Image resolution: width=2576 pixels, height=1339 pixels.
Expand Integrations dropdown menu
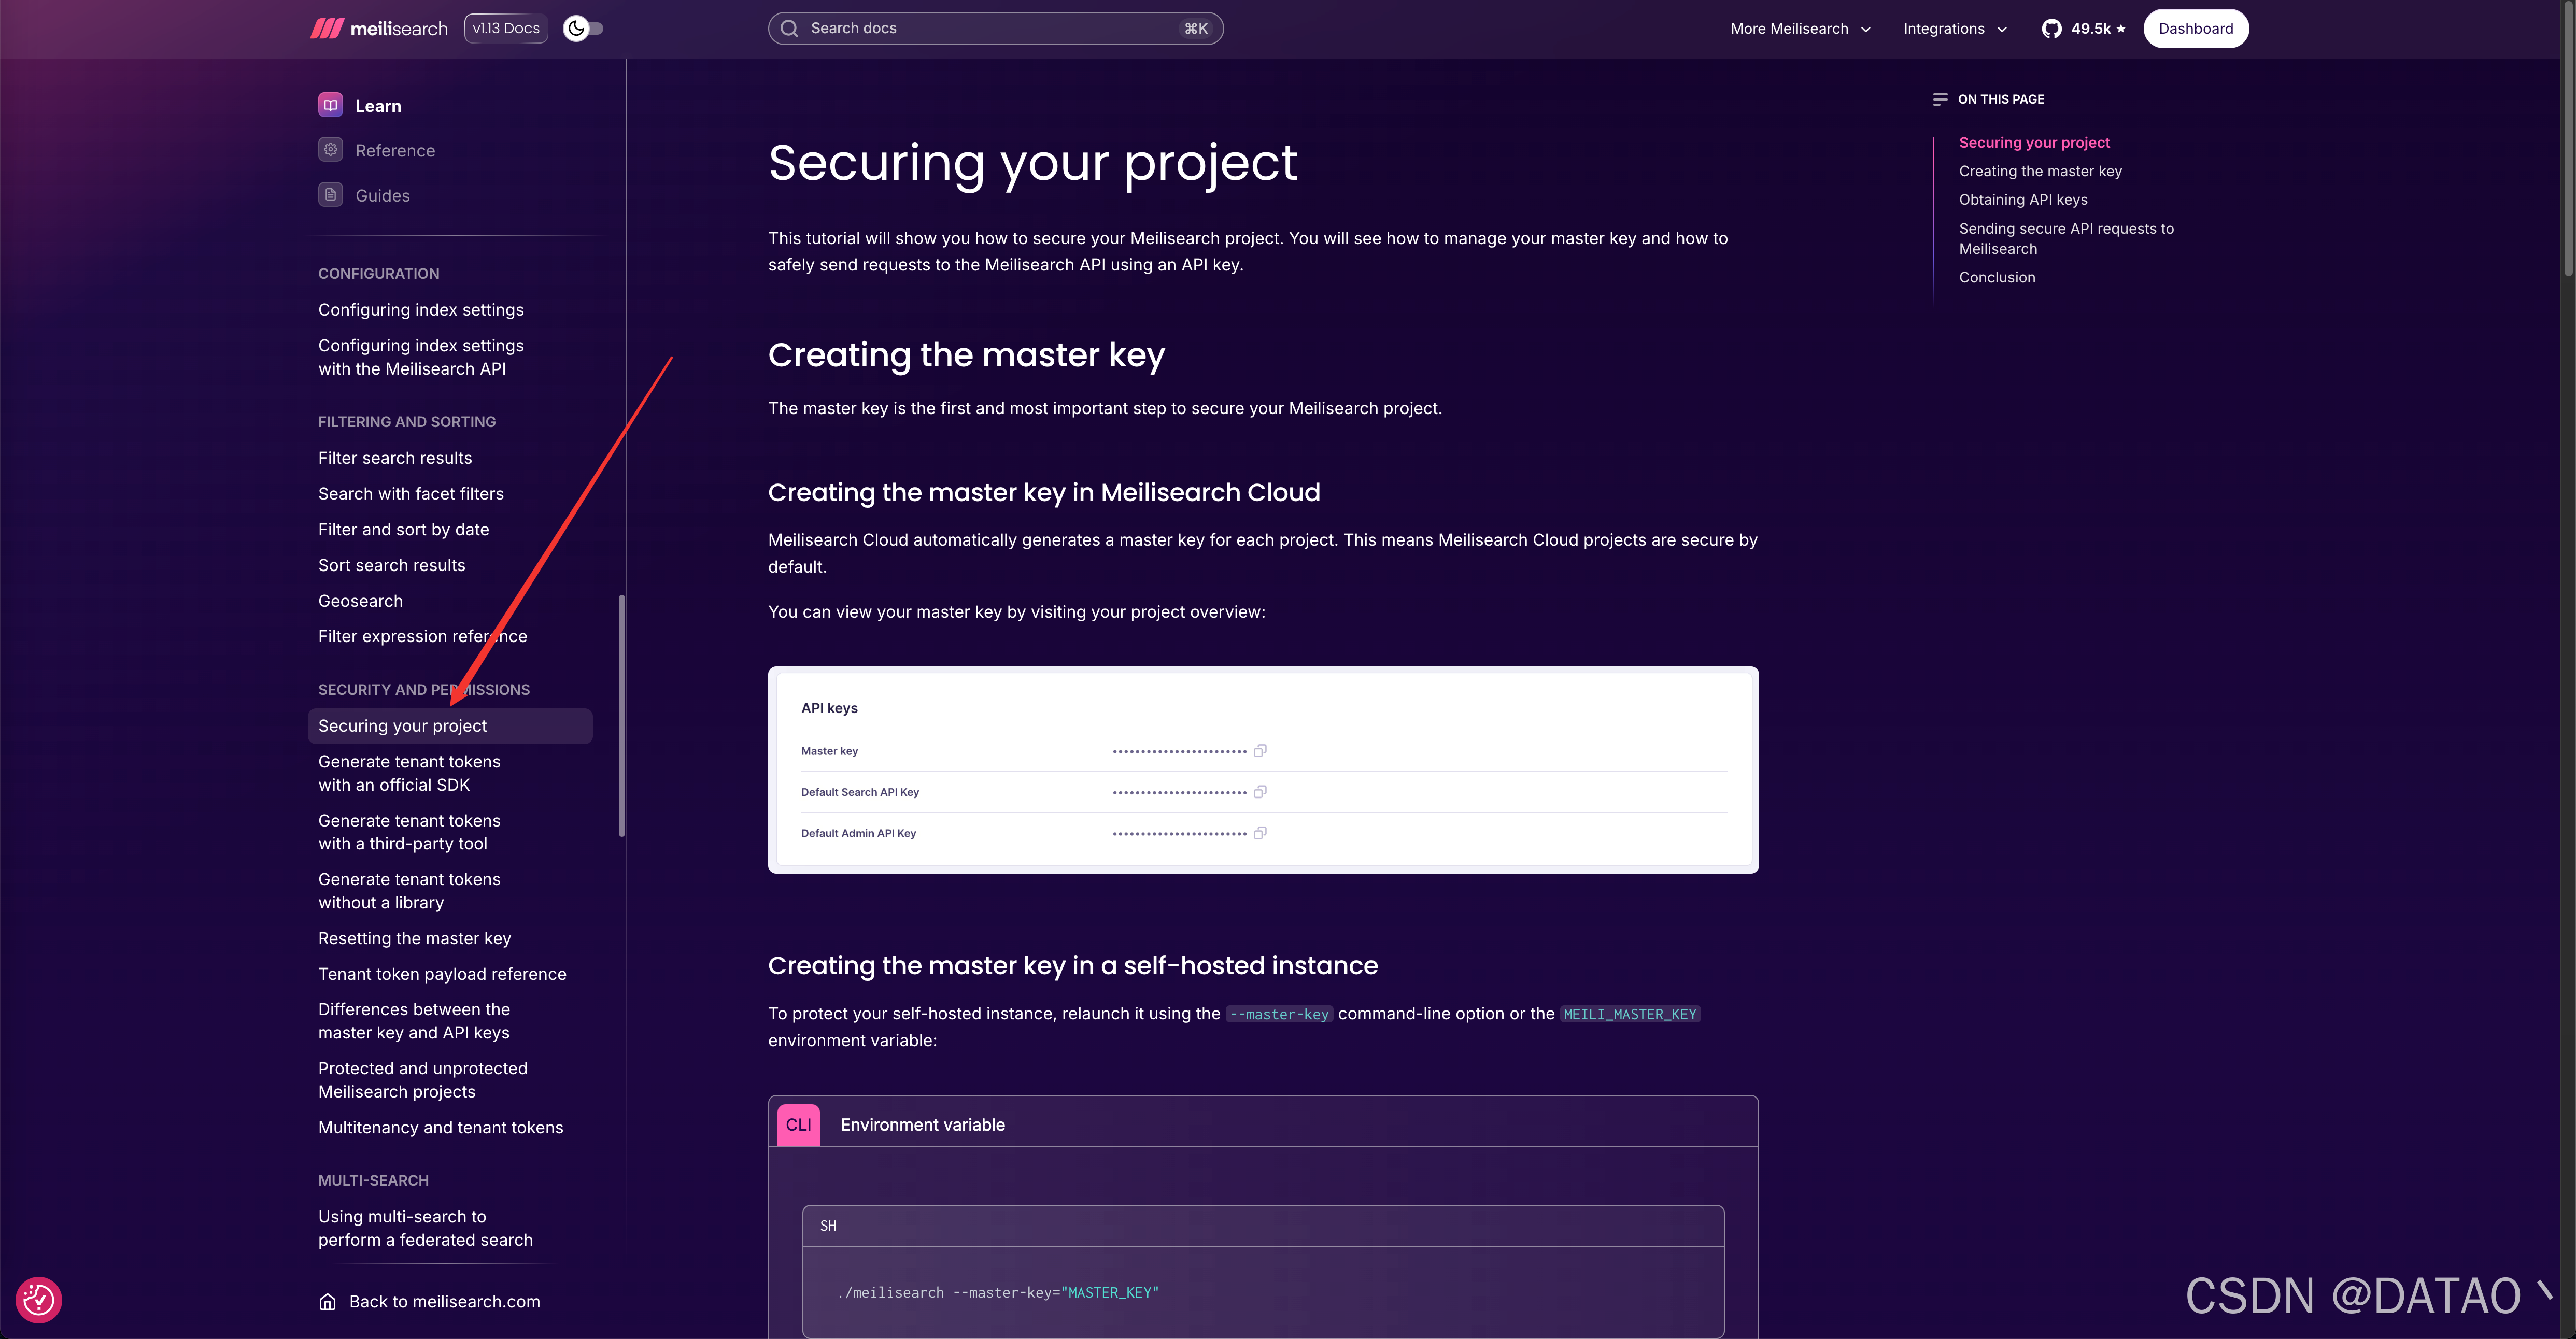[1955, 28]
